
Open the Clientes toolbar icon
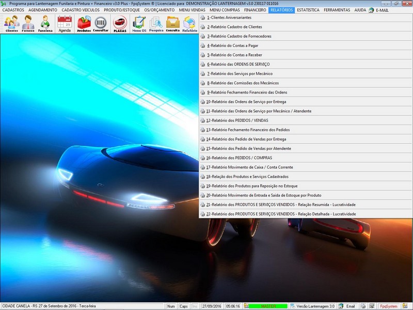pyautogui.click(x=11, y=23)
